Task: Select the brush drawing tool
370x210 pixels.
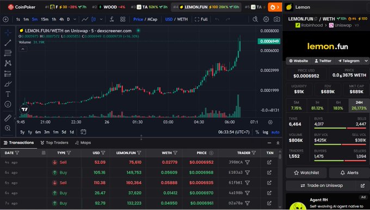Action: (8, 84)
